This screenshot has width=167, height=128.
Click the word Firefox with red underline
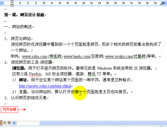pos(35,74)
